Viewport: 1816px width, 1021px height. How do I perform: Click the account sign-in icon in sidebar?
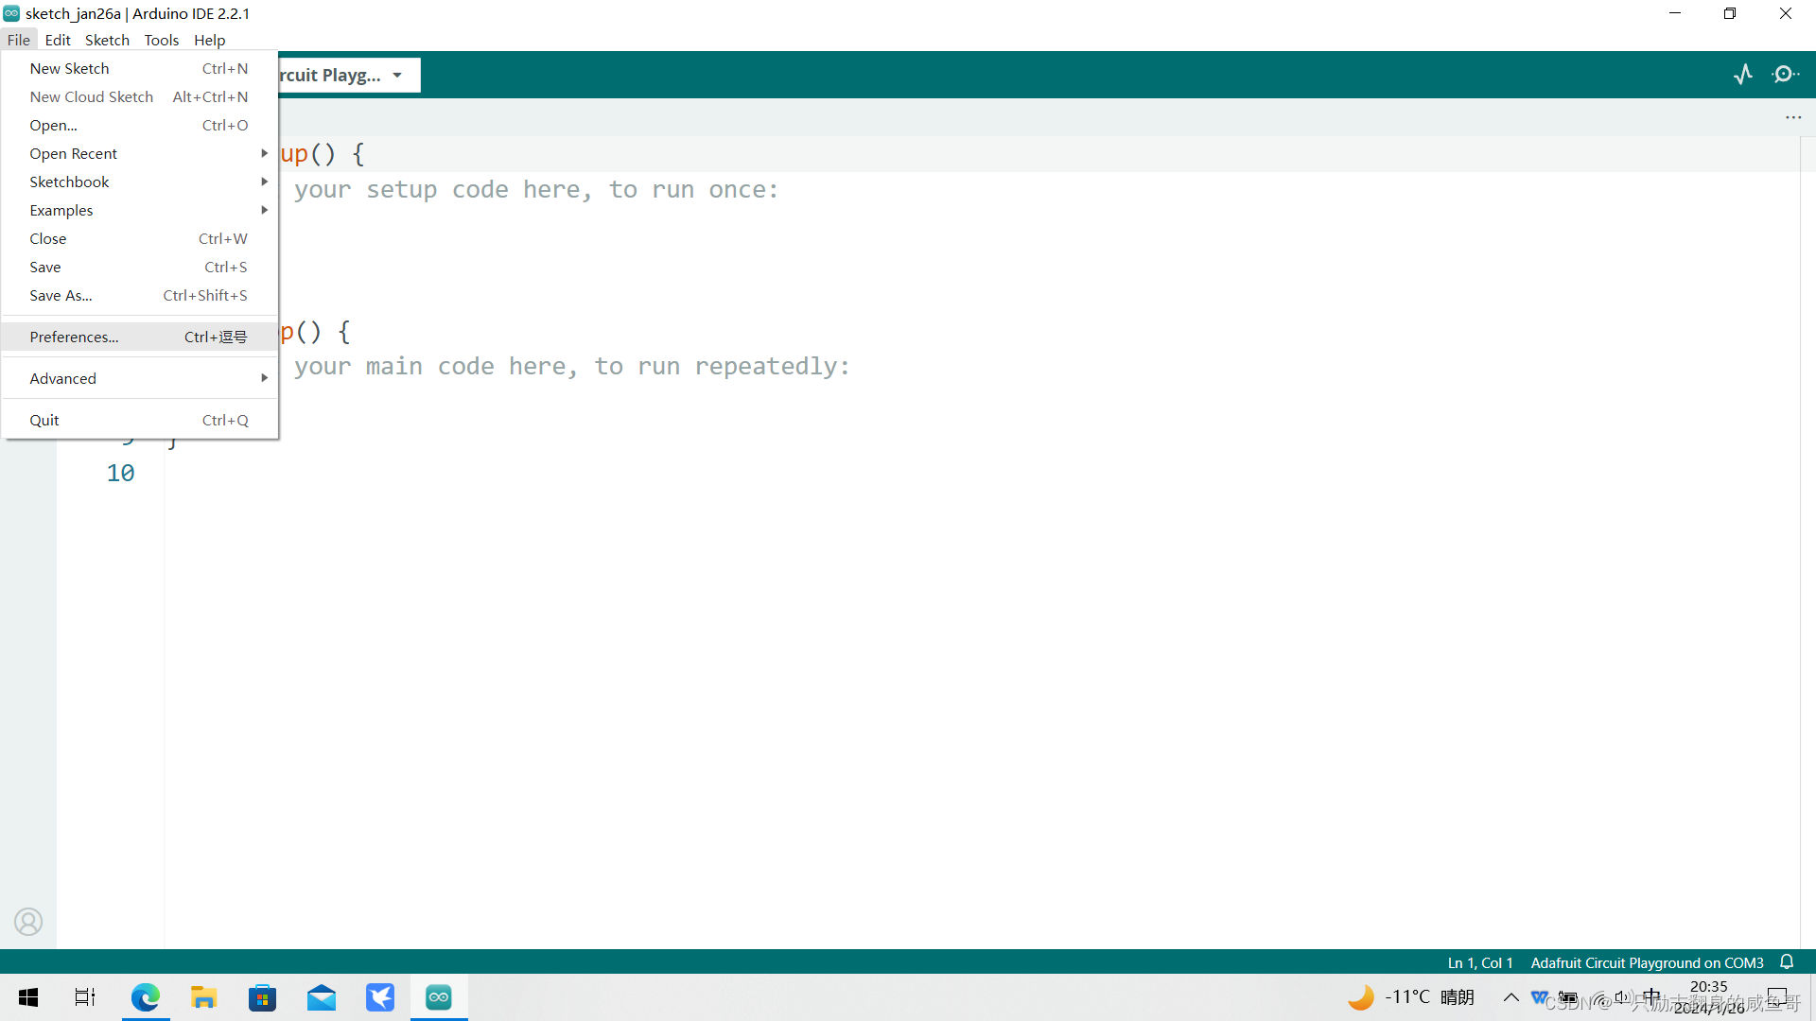[28, 921]
